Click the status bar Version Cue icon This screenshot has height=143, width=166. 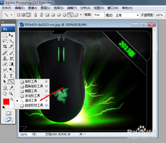(x=34, y=134)
